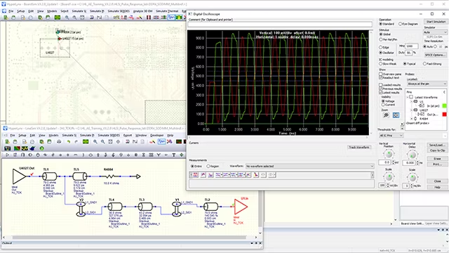Click the zoom-fit icon in oscilloscope Zoom section
The height and width of the screenshot is (253, 449).
396,115
